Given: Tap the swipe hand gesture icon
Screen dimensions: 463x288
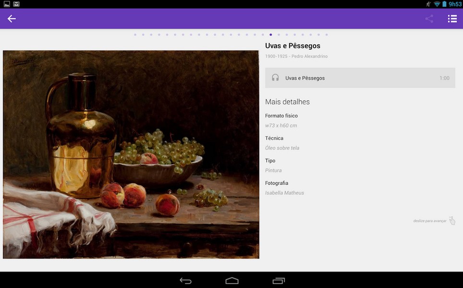Looking at the screenshot, I should point(452,221).
